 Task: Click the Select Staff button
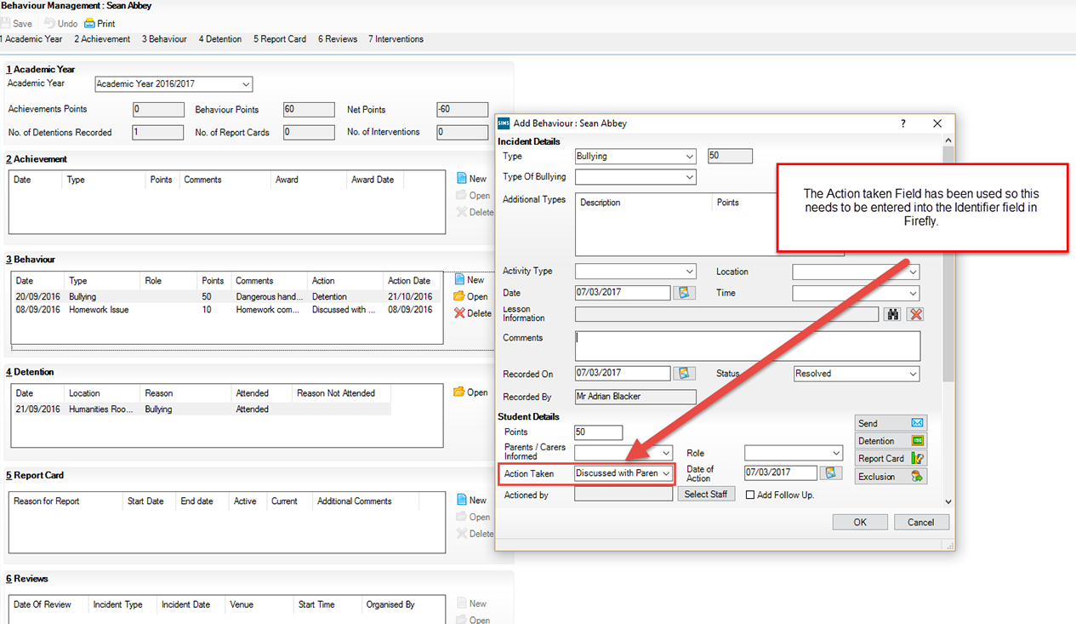point(706,495)
